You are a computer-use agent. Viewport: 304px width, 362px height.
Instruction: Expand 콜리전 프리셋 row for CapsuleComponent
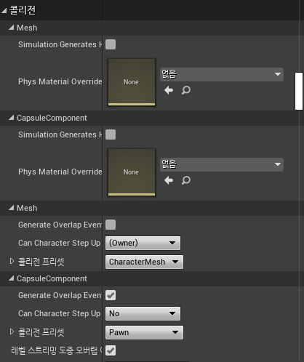coord(12,331)
